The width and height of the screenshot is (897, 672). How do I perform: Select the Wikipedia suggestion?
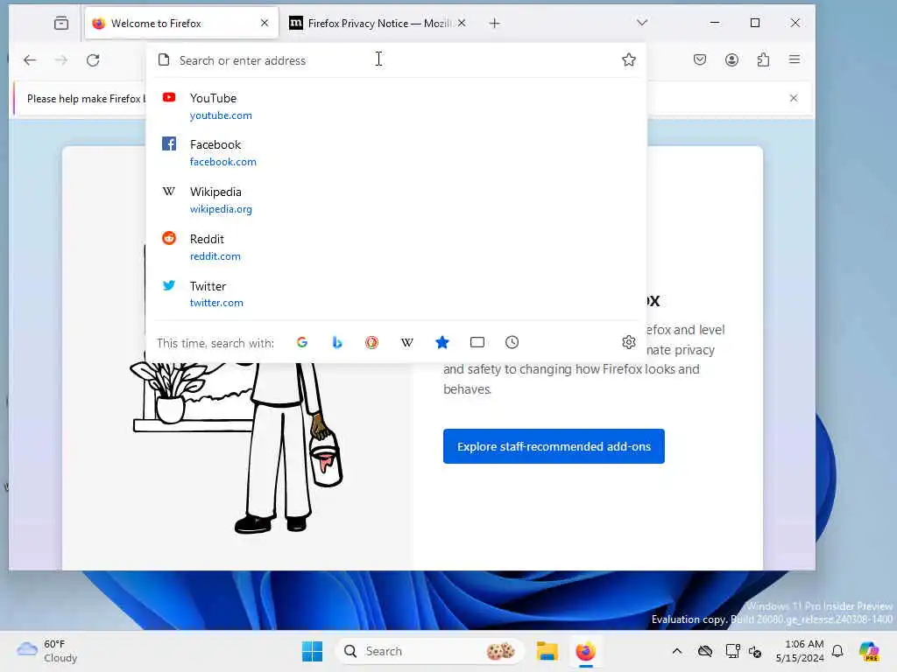click(396, 200)
